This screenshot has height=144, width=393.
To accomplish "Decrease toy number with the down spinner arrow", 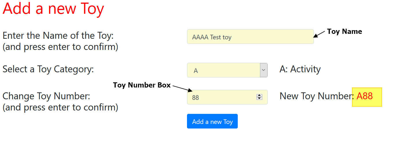I will 259,98.
